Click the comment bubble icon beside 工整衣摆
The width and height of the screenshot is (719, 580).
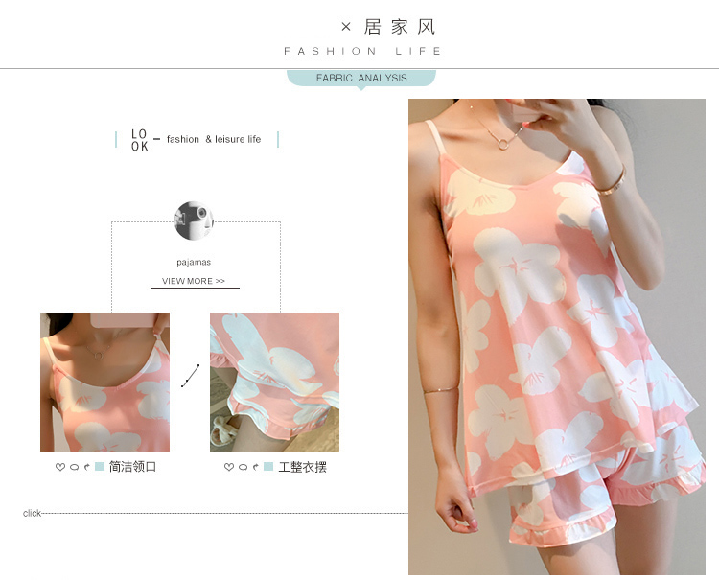244,467
